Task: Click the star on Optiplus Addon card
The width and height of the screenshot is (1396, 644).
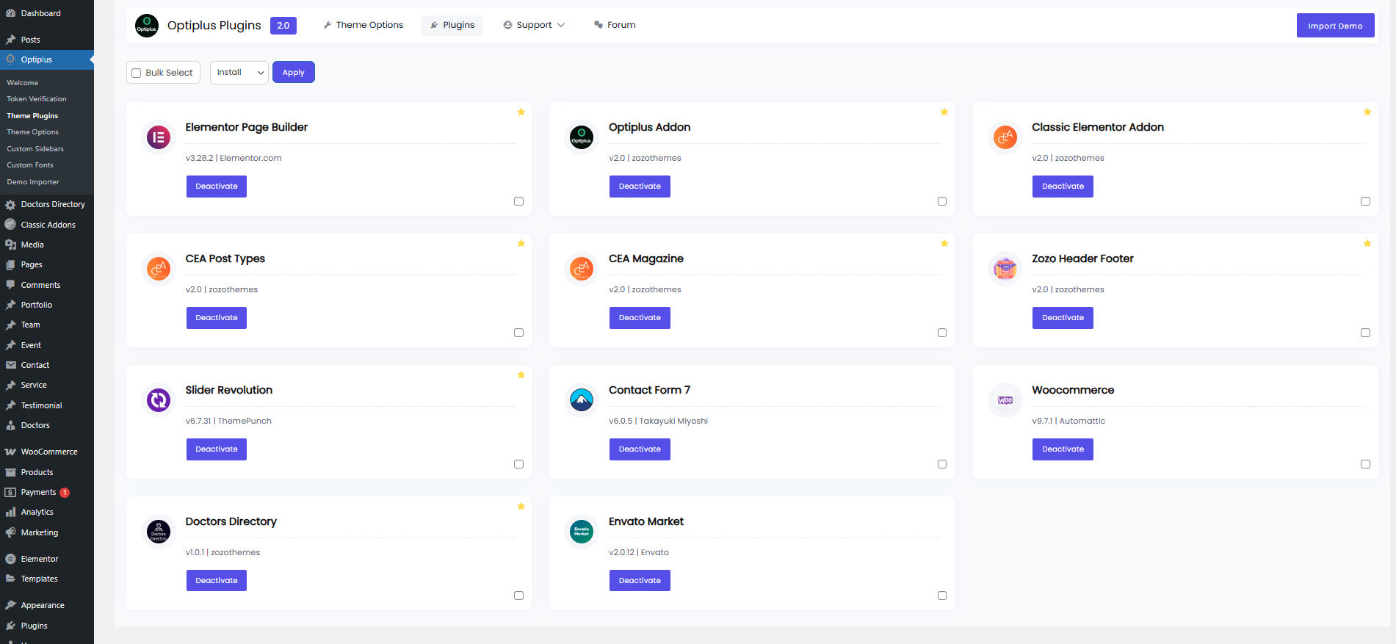Action: (x=944, y=112)
